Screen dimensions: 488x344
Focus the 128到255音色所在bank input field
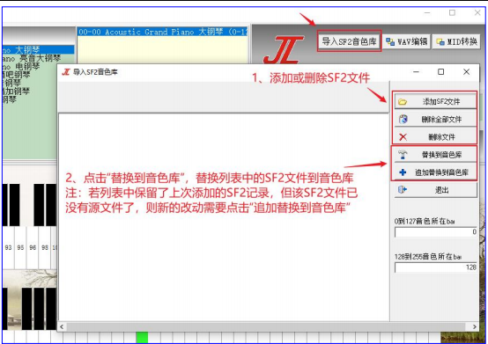pyautogui.click(x=436, y=267)
